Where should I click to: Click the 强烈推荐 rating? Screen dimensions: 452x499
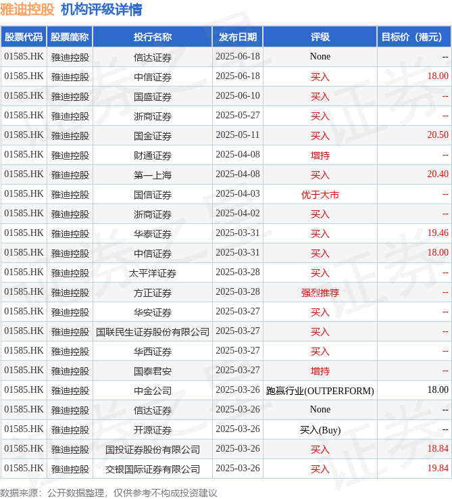coord(320,293)
